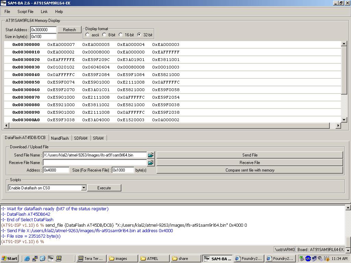
Task: Browse for the Receive File Name path
Action: click(x=151, y=163)
